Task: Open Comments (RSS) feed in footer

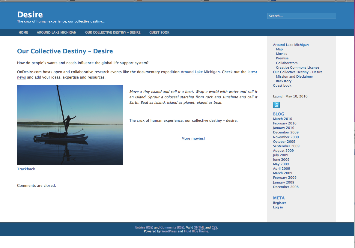Action: click(172, 227)
